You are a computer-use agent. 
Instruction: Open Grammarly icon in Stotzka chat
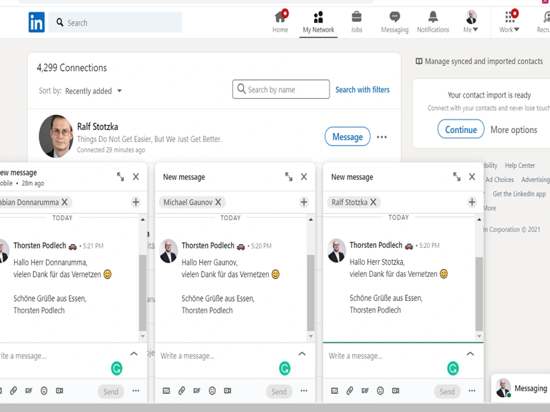click(453, 369)
